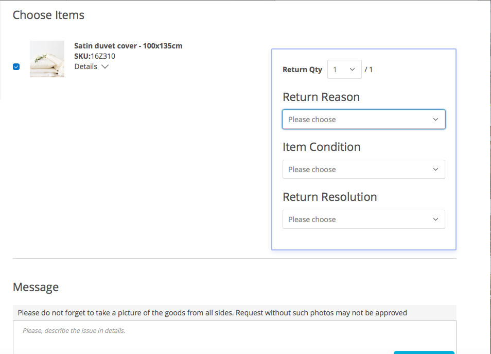Select the SKU 16Z310 text
The width and height of the screenshot is (491, 354).
click(95, 56)
